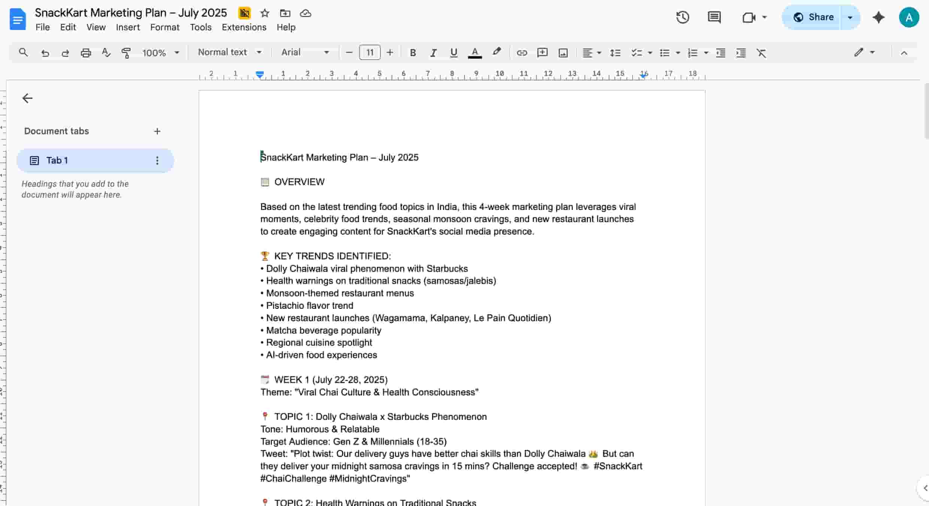Image resolution: width=929 pixels, height=506 pixels.
Task: Open version history clock icon
Action: 683,17
